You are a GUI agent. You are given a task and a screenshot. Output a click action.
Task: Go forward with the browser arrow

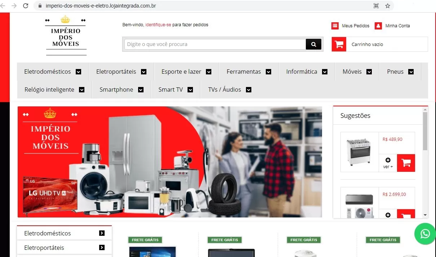pos(14,6)
